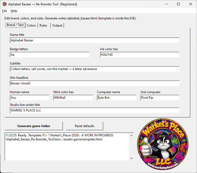Click the 'Game title' label

pyautogui.click(x=17, y=35)
